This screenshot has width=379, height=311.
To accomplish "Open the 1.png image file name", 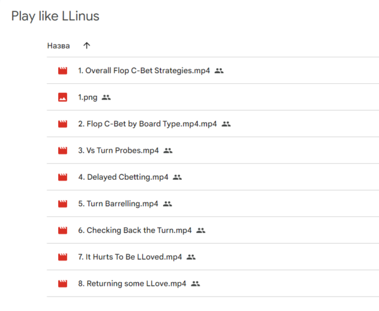I will coord(87,97).
